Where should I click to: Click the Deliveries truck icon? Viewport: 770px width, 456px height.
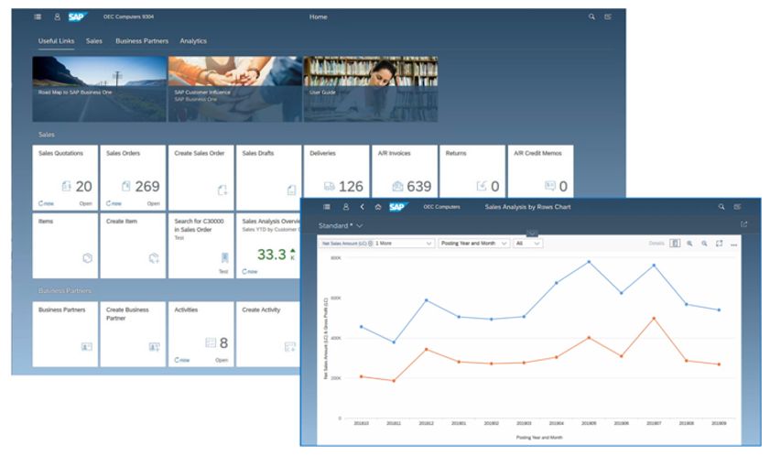329,186
